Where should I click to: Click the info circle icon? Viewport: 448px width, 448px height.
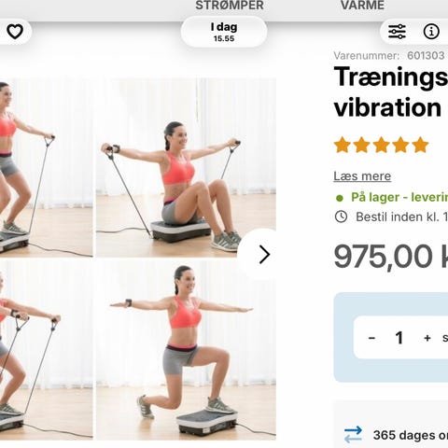[x=431, y=32]
